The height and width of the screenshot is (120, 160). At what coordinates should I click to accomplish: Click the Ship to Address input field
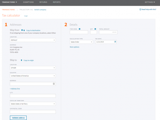[33, 84]
